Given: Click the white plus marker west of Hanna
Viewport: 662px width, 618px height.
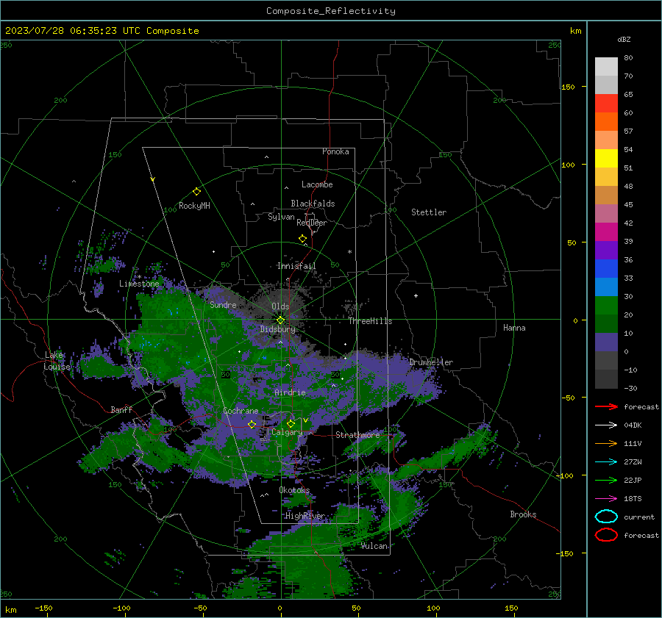Looking at the screenshot, I should tap(416, 295).
